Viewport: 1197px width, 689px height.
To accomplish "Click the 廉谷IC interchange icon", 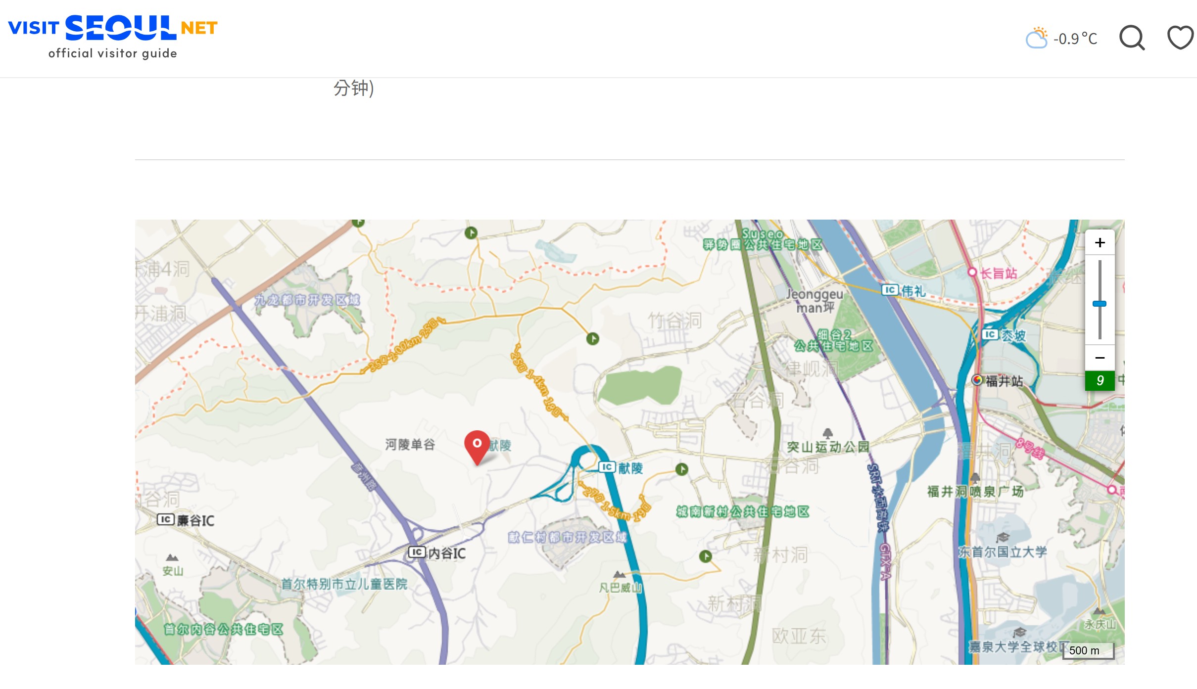I will (166, 519).
